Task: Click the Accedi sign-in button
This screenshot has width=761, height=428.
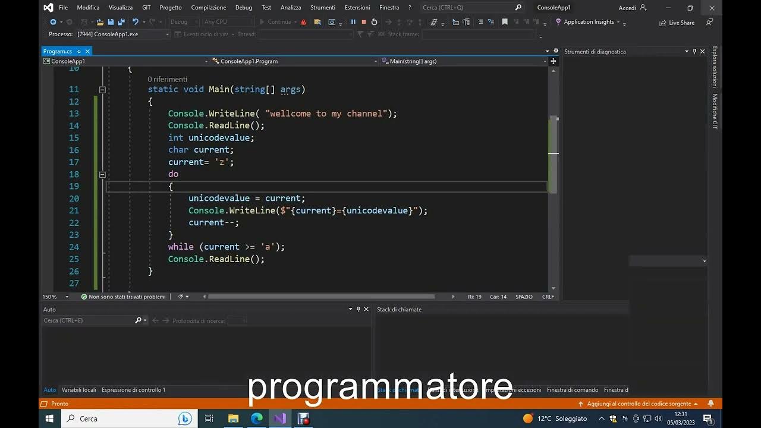Action: (x=627, y=8)
